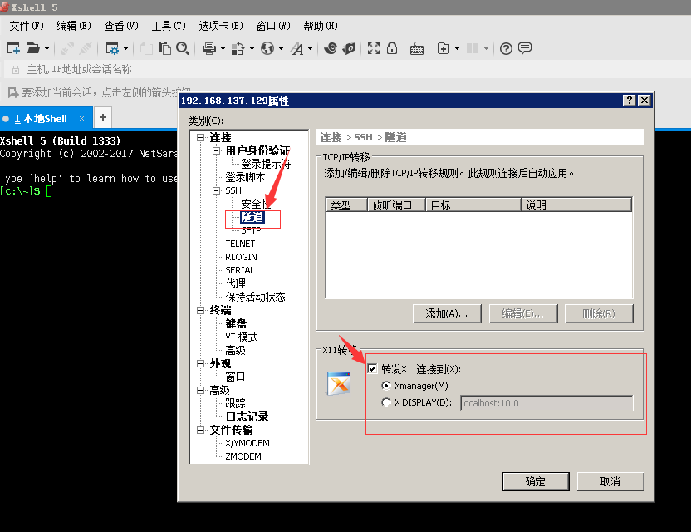Select TELNET in category tree

(x=240, y=244)
